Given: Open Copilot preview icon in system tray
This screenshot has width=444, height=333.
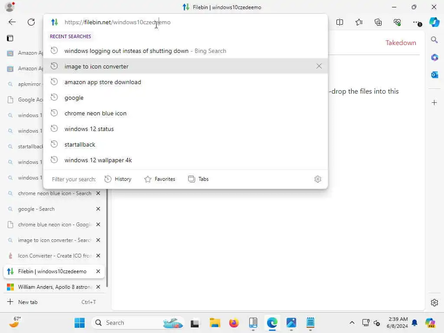Looking at the screenshot, I should [x=430, y=323].
